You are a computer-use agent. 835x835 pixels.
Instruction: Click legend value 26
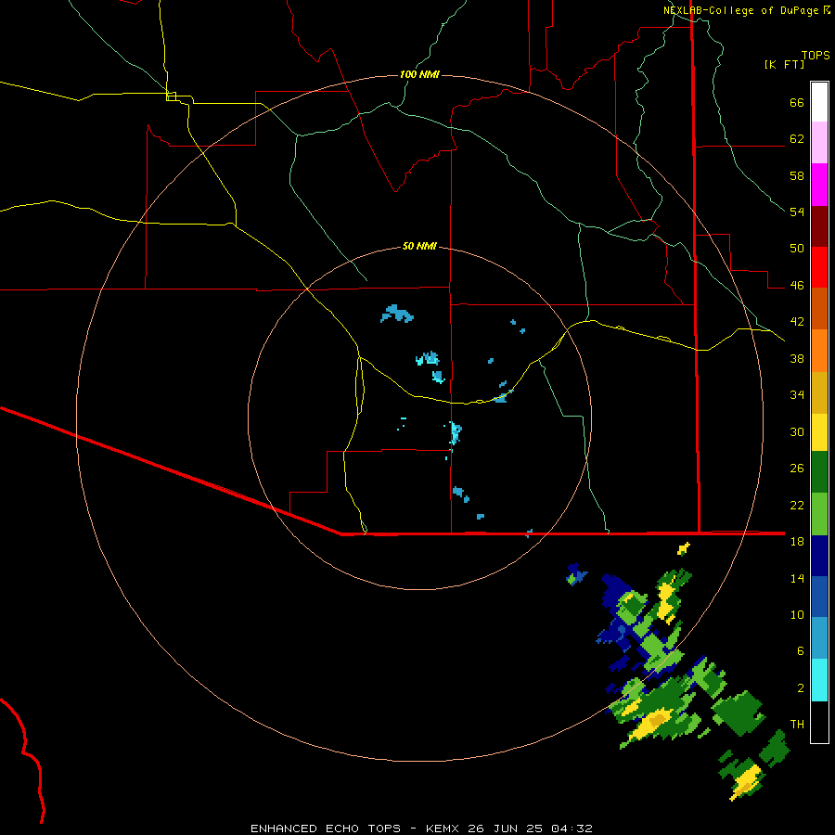(x=797, y=469)
